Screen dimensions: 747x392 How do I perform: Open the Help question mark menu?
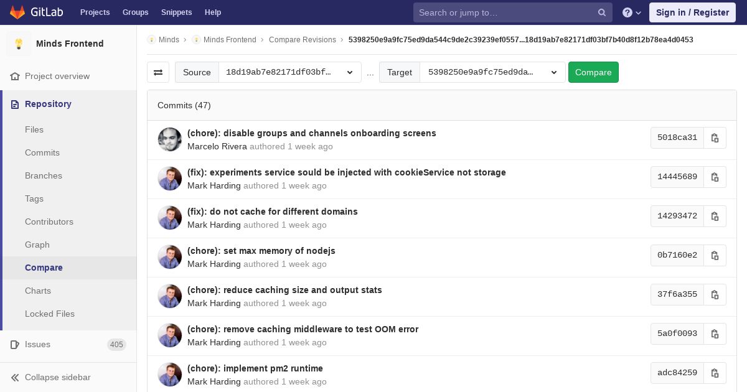click(632, 12)
